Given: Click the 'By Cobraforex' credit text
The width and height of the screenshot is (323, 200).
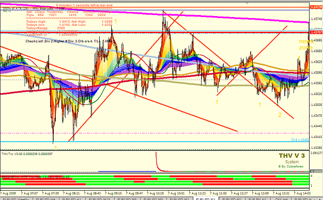Looking at the screenshot, I should click(291, 166).
